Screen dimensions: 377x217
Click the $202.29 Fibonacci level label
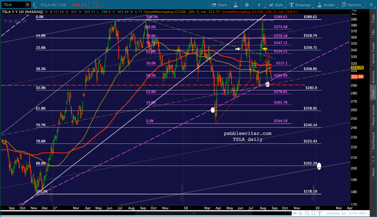point(310,163)
